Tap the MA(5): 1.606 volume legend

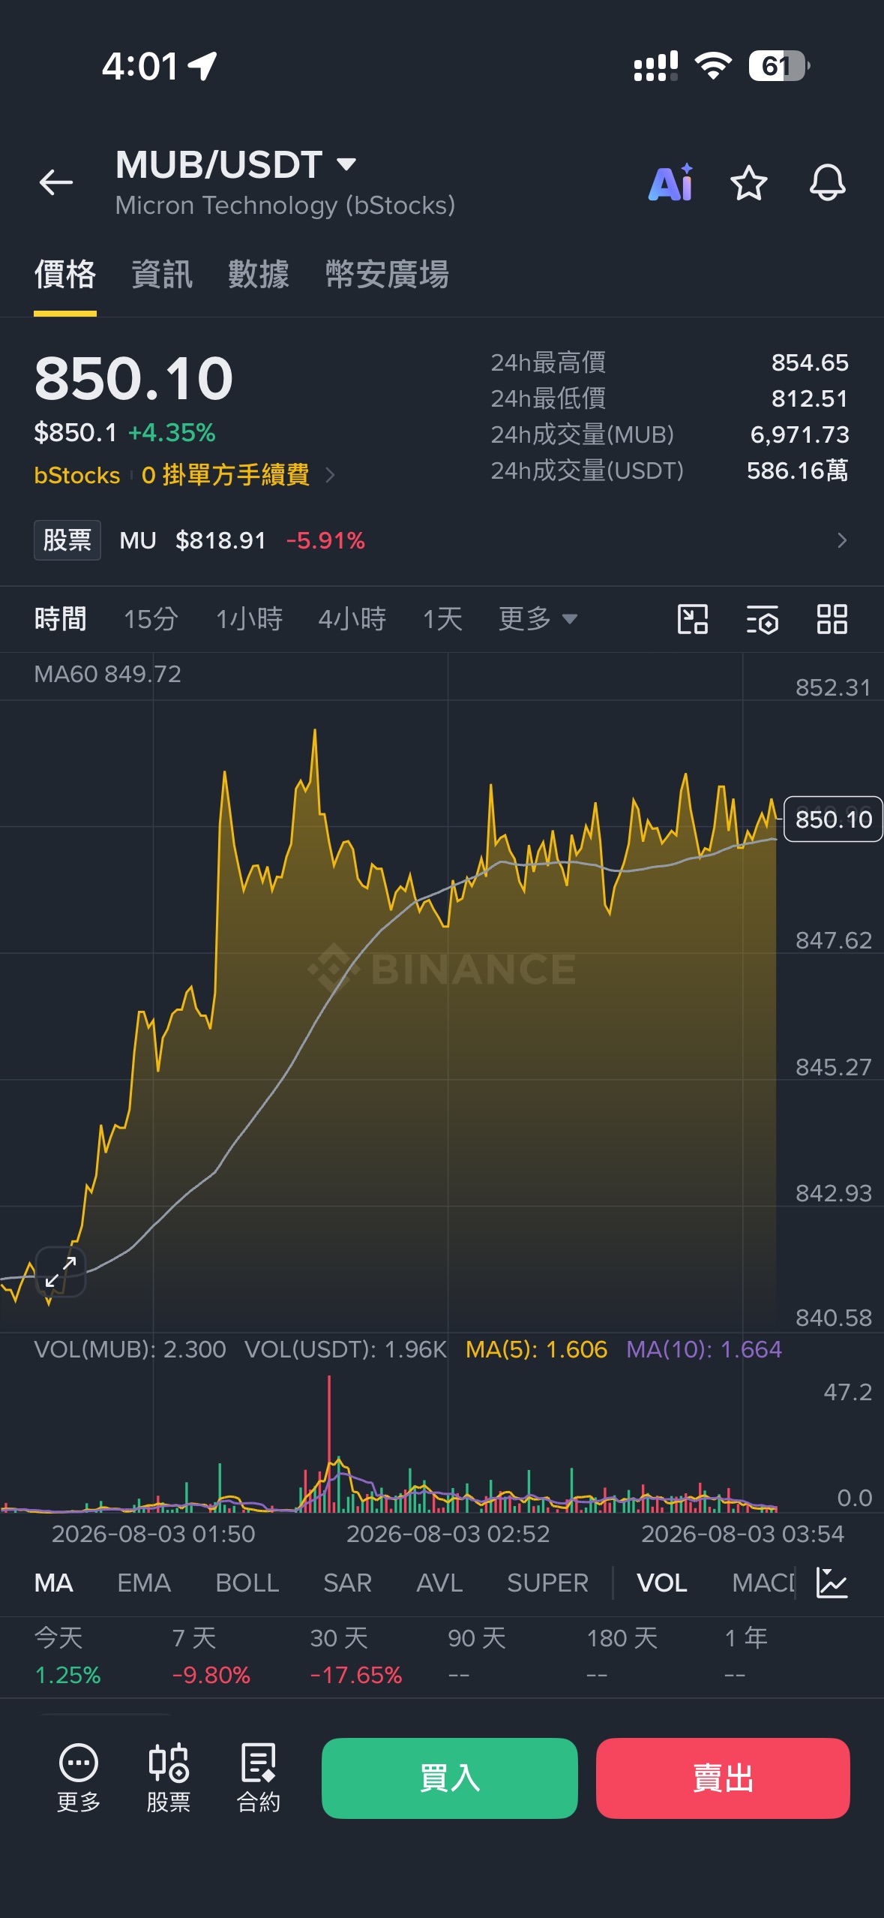(536, 1349)
